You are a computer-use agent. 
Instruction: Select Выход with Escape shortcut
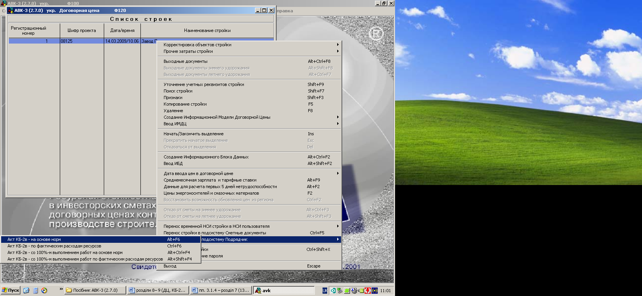pos(249,266)
